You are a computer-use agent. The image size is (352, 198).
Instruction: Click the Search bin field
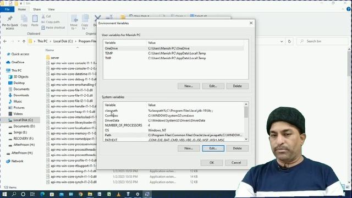pos(323,41)
